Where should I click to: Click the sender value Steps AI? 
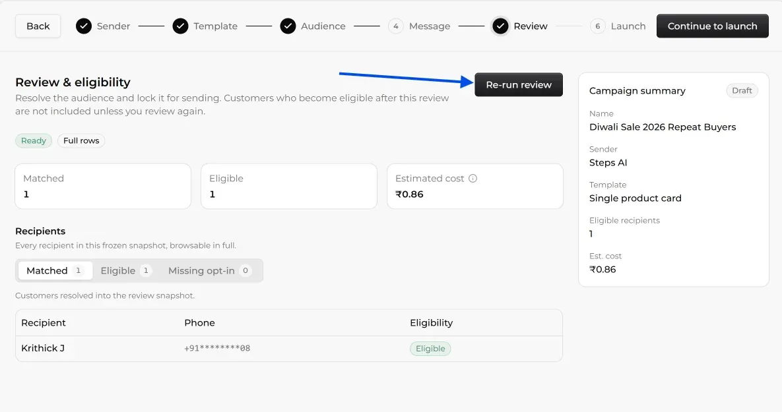(x=608, y=162)
